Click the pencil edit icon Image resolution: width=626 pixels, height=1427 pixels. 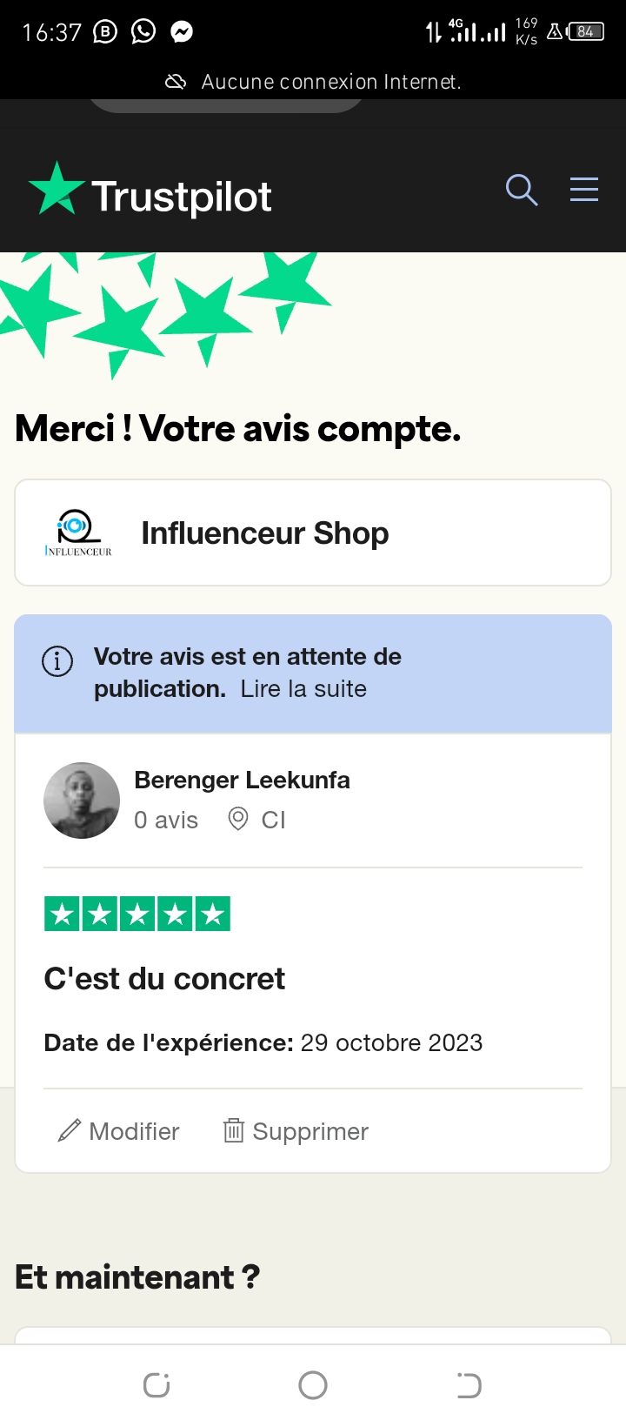point(69,1130)
